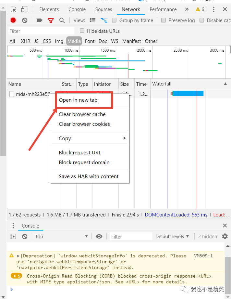The width and height of the screenshot is (231, 299).
Task: Sort by the Name column header
Action: pos(34,84)
